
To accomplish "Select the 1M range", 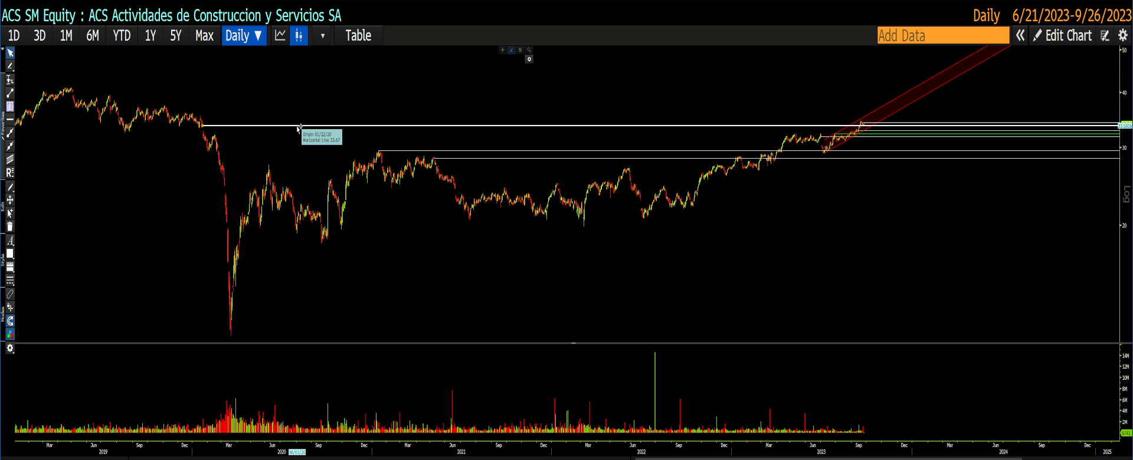I will tap(66, 35).
